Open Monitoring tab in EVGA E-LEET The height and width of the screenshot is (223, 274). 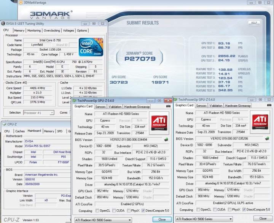(x=34, y=30)
